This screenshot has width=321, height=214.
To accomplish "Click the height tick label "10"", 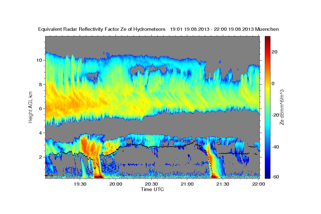I will (x=39, y=60).
